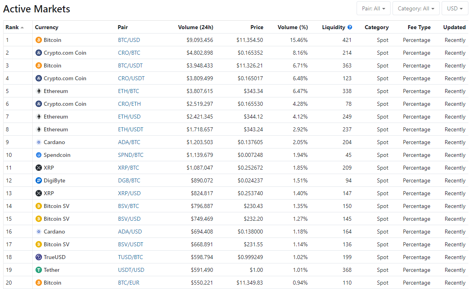
Task: Open the ADA/USD pair link
Action: point(130,232)
